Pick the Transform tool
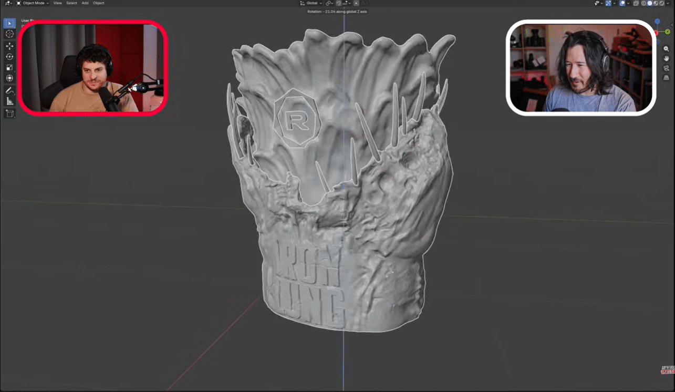The image size is (675, 392). 9,78
